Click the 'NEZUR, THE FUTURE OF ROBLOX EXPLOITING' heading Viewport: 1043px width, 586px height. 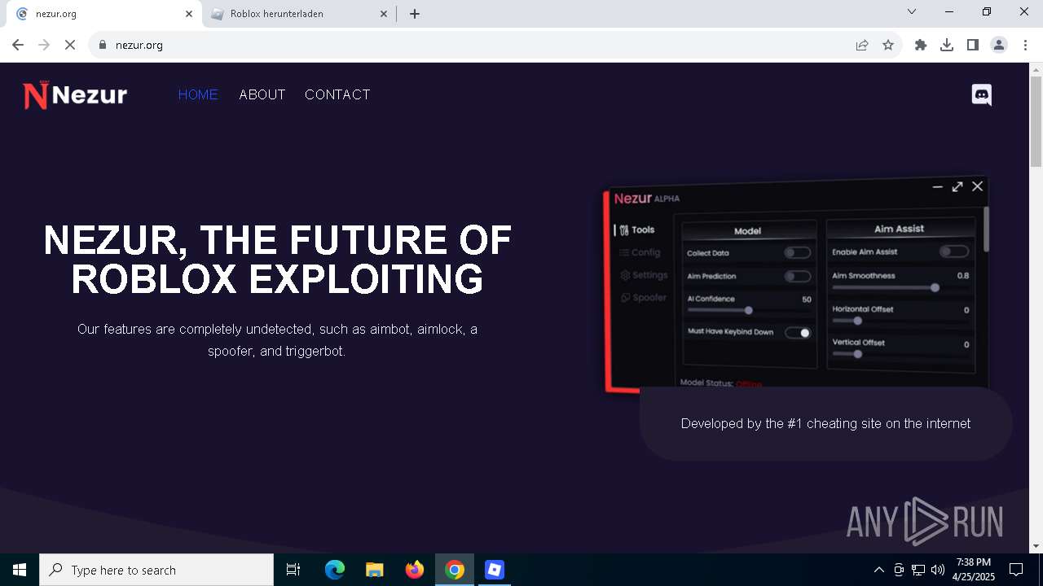[x=277, y=260]
